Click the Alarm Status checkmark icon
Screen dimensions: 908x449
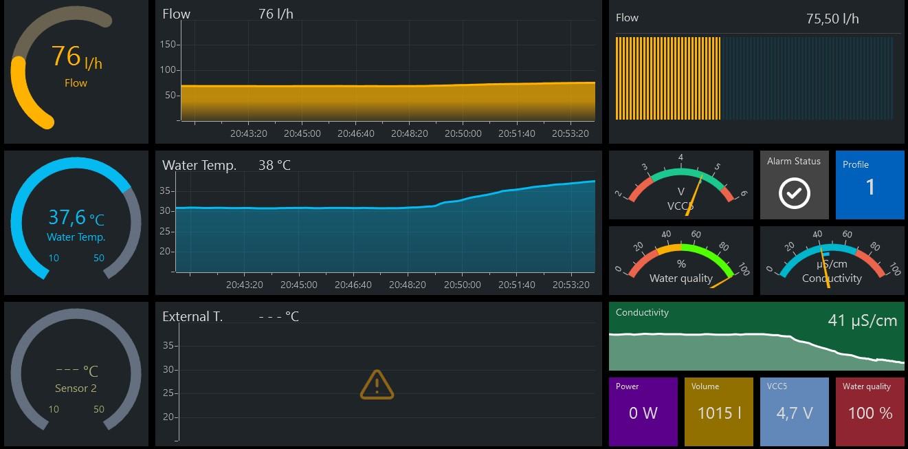[x=794, y=193]
